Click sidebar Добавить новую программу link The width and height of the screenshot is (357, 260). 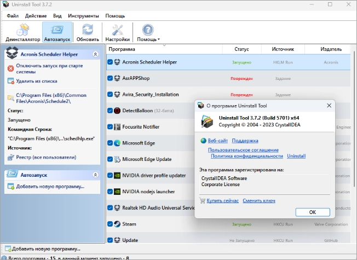(50, 187)
